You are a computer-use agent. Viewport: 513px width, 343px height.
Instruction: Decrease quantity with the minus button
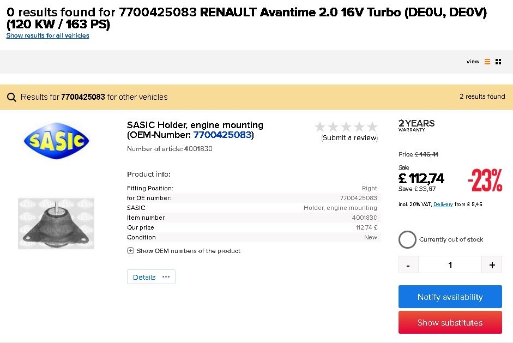[408, 265]
